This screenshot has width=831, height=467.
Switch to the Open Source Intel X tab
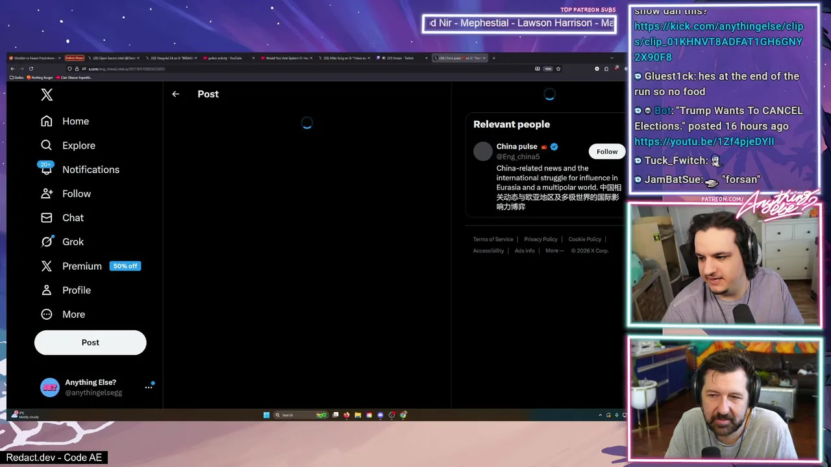pos(114,58)
